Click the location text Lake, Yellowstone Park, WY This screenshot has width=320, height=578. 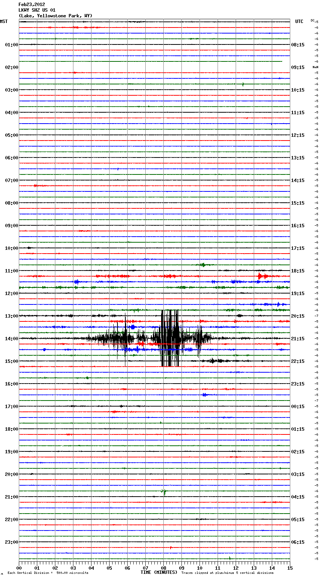click(55, 16)
